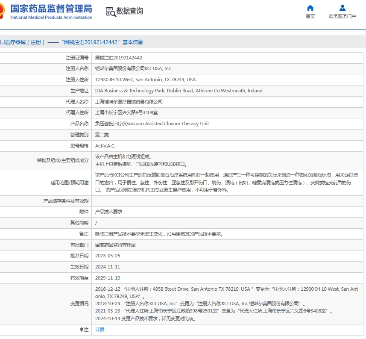Click the 注册人名称 row label
This screenshot has width=366, height=339.
[77, 68]
